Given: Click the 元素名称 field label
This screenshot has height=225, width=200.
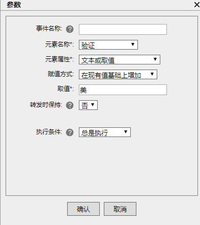Looking at the screenshot, I should pyautogui.click(x=60, y=44).
